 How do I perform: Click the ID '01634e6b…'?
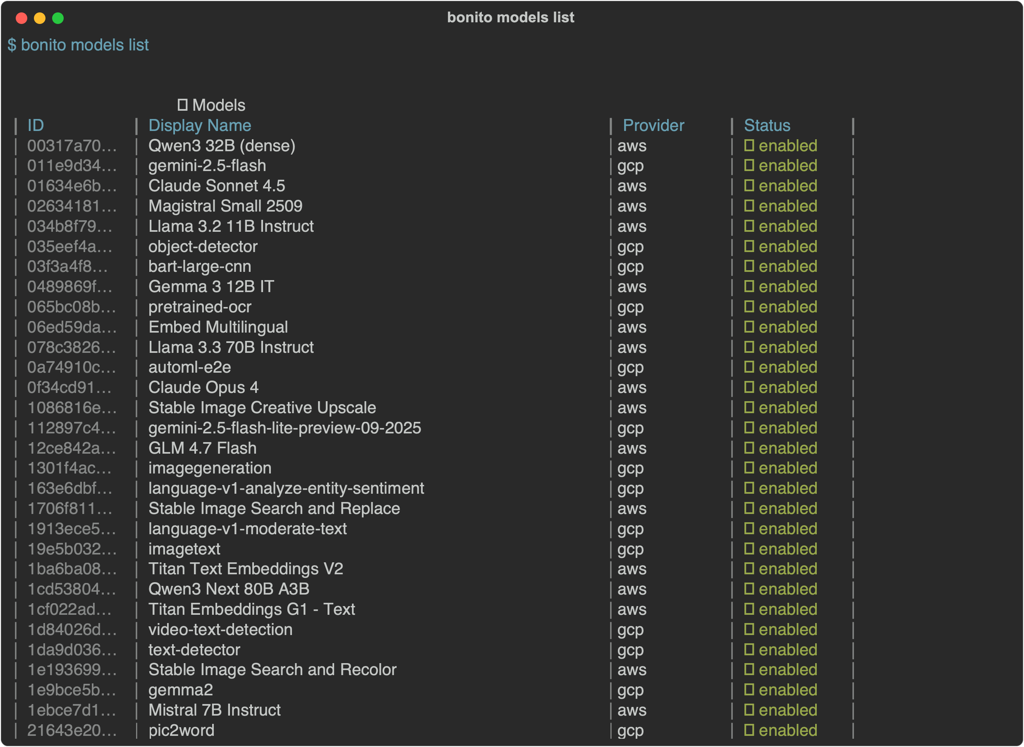[x=72, y=186]
